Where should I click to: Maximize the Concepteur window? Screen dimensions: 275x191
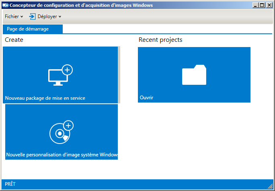(x=262, y=5)
